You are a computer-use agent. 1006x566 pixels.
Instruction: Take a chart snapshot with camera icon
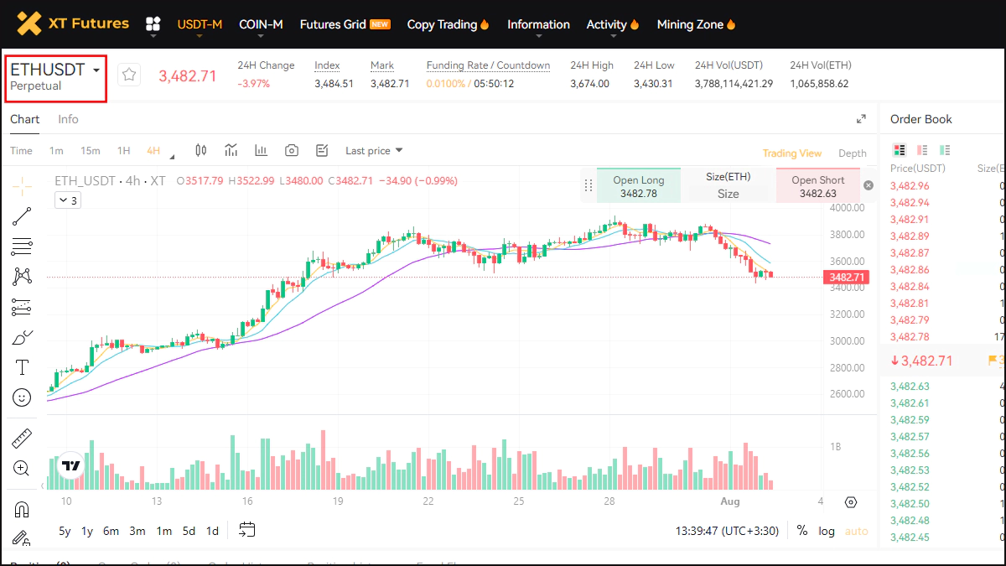point(292,151)
